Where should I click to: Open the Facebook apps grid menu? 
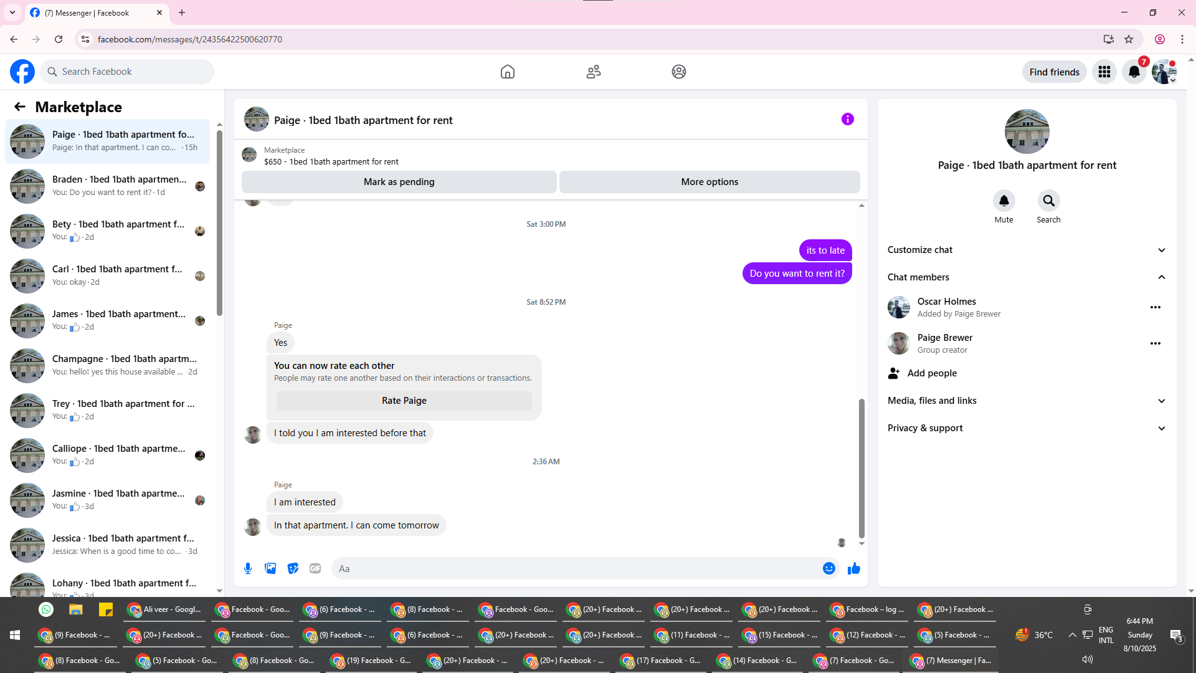[x=1104, y=72]
